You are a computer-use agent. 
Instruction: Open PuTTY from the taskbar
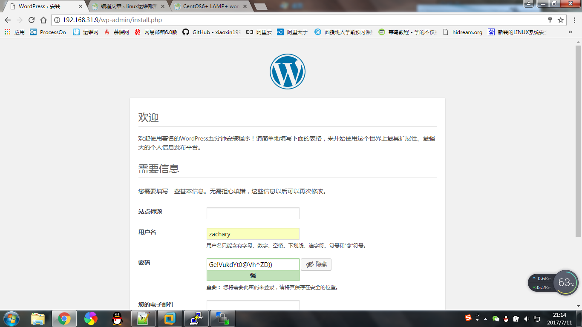(196, 318)
